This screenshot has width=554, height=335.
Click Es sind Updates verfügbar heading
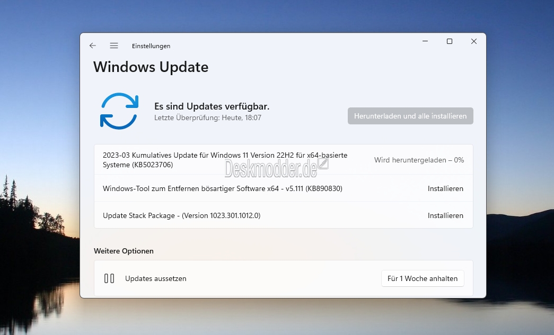212,106
